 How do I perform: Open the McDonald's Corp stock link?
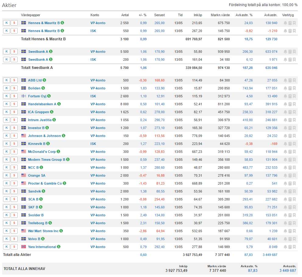pyautogui.click(x=42, y=152)
